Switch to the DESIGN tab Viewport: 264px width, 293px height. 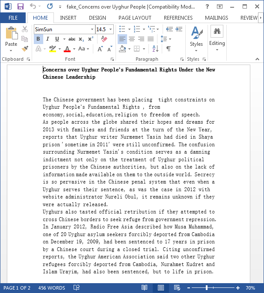[x=98, y=18]
